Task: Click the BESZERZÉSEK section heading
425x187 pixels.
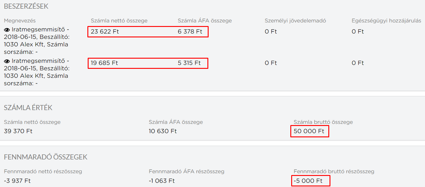Action: pos(26,6)
